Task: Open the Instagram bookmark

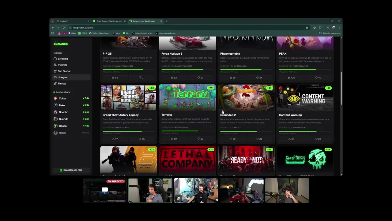Action: 59,33
